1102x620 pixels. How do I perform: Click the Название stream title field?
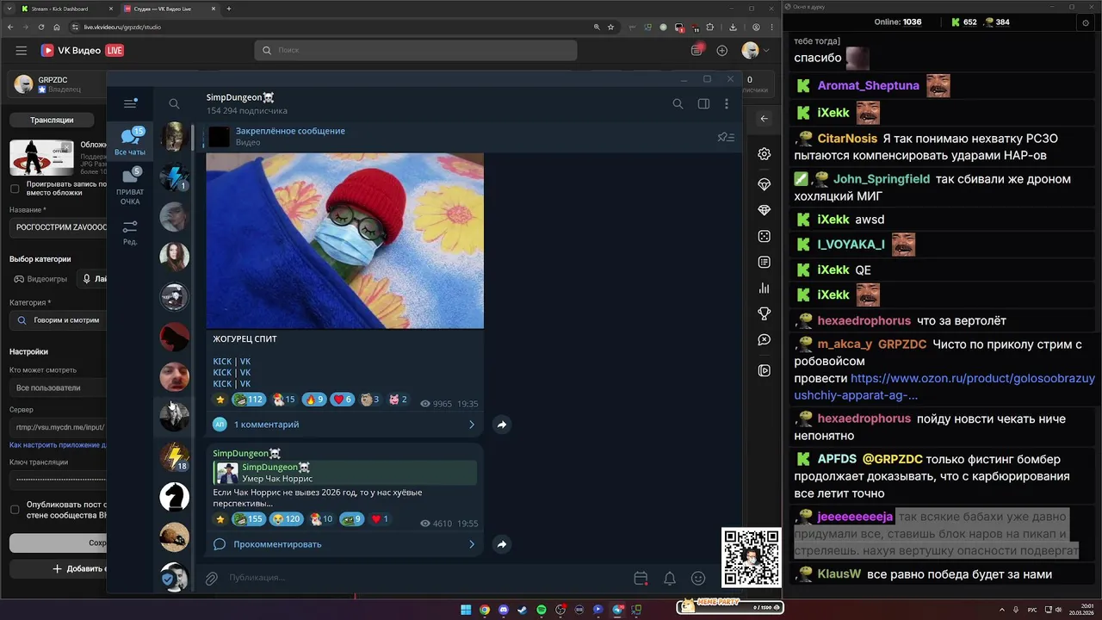59,228
